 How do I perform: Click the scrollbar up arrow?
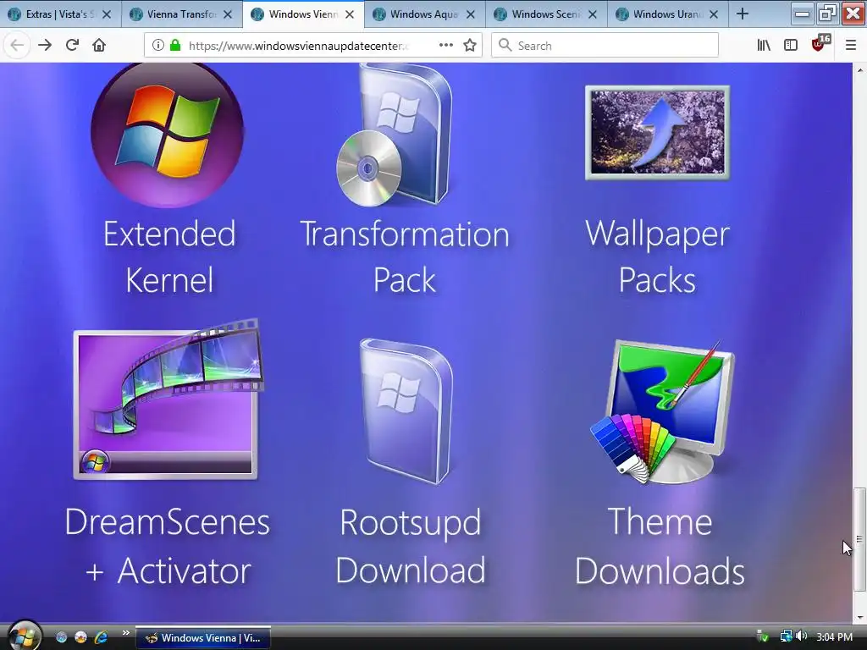coord(859,70)
